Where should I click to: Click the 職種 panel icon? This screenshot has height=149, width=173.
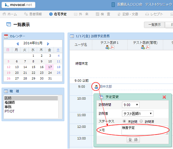point(6,91)
